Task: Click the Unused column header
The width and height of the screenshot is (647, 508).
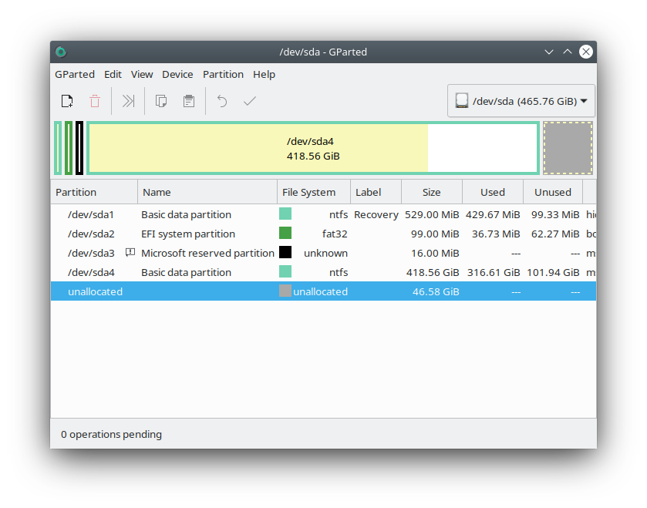Action: [x=553, y=192]
